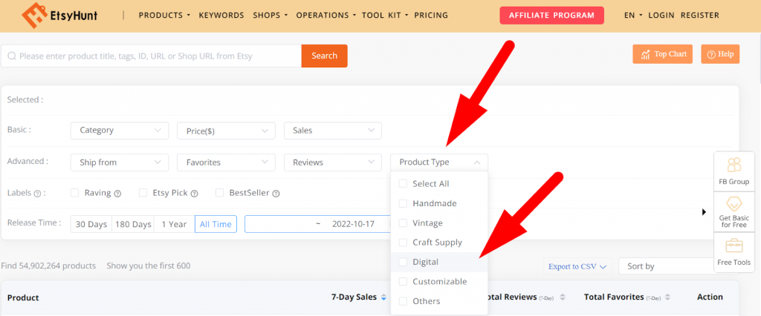
Task: Click the help icon next to BestSeller
Action: coord(276,194)
